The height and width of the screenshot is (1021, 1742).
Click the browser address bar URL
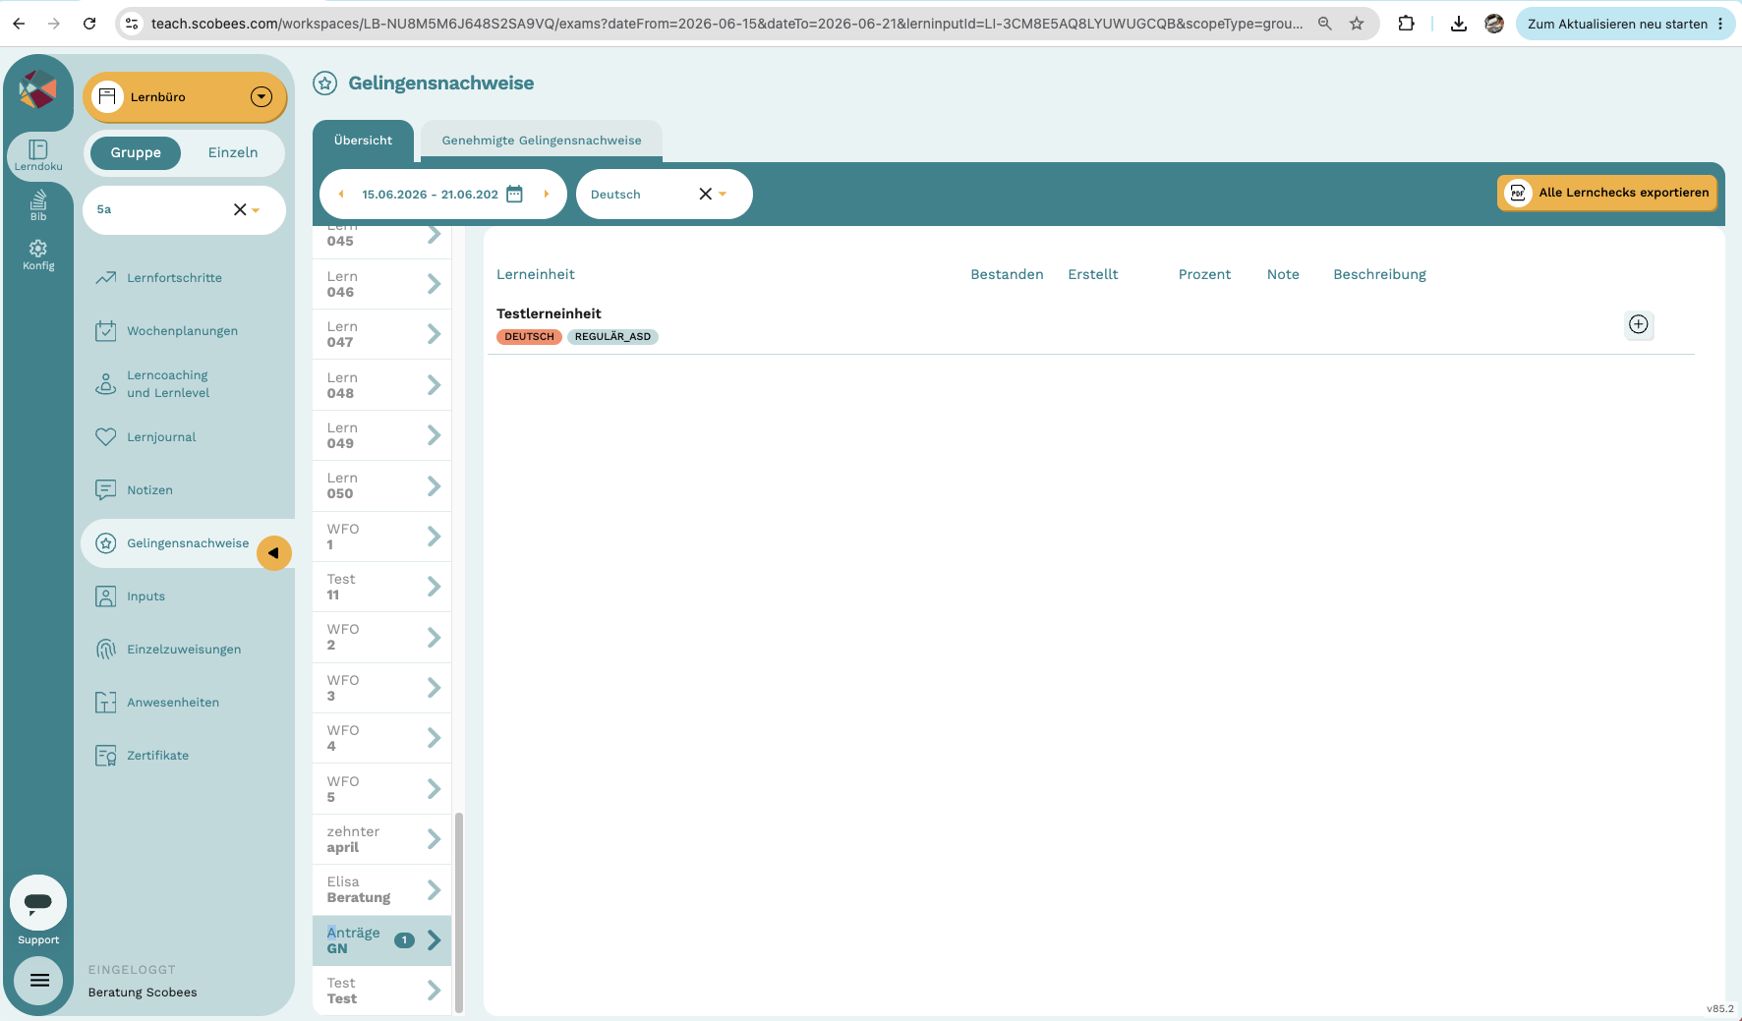pos(726,24)
